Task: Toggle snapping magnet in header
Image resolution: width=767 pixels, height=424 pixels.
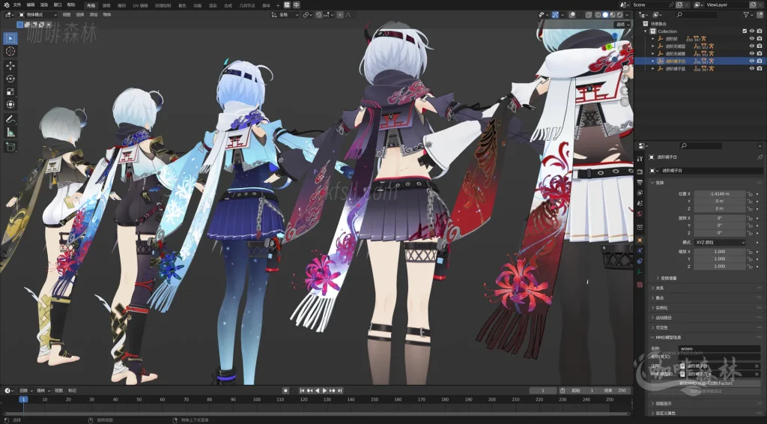Action: (x=319, y=15)
